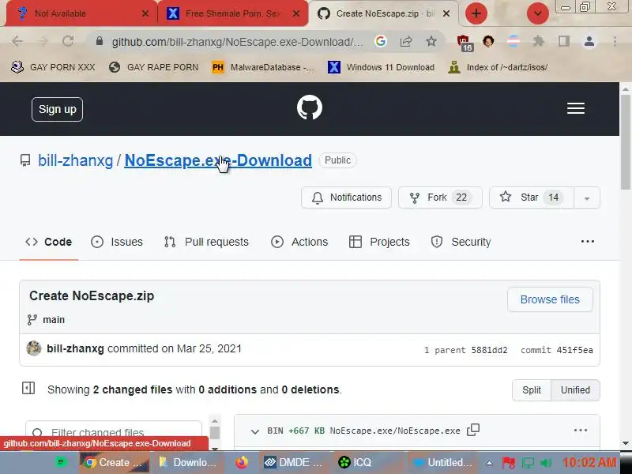
Task: Open the MalwareDatabase bookmark
Action: tap(263, 67)
